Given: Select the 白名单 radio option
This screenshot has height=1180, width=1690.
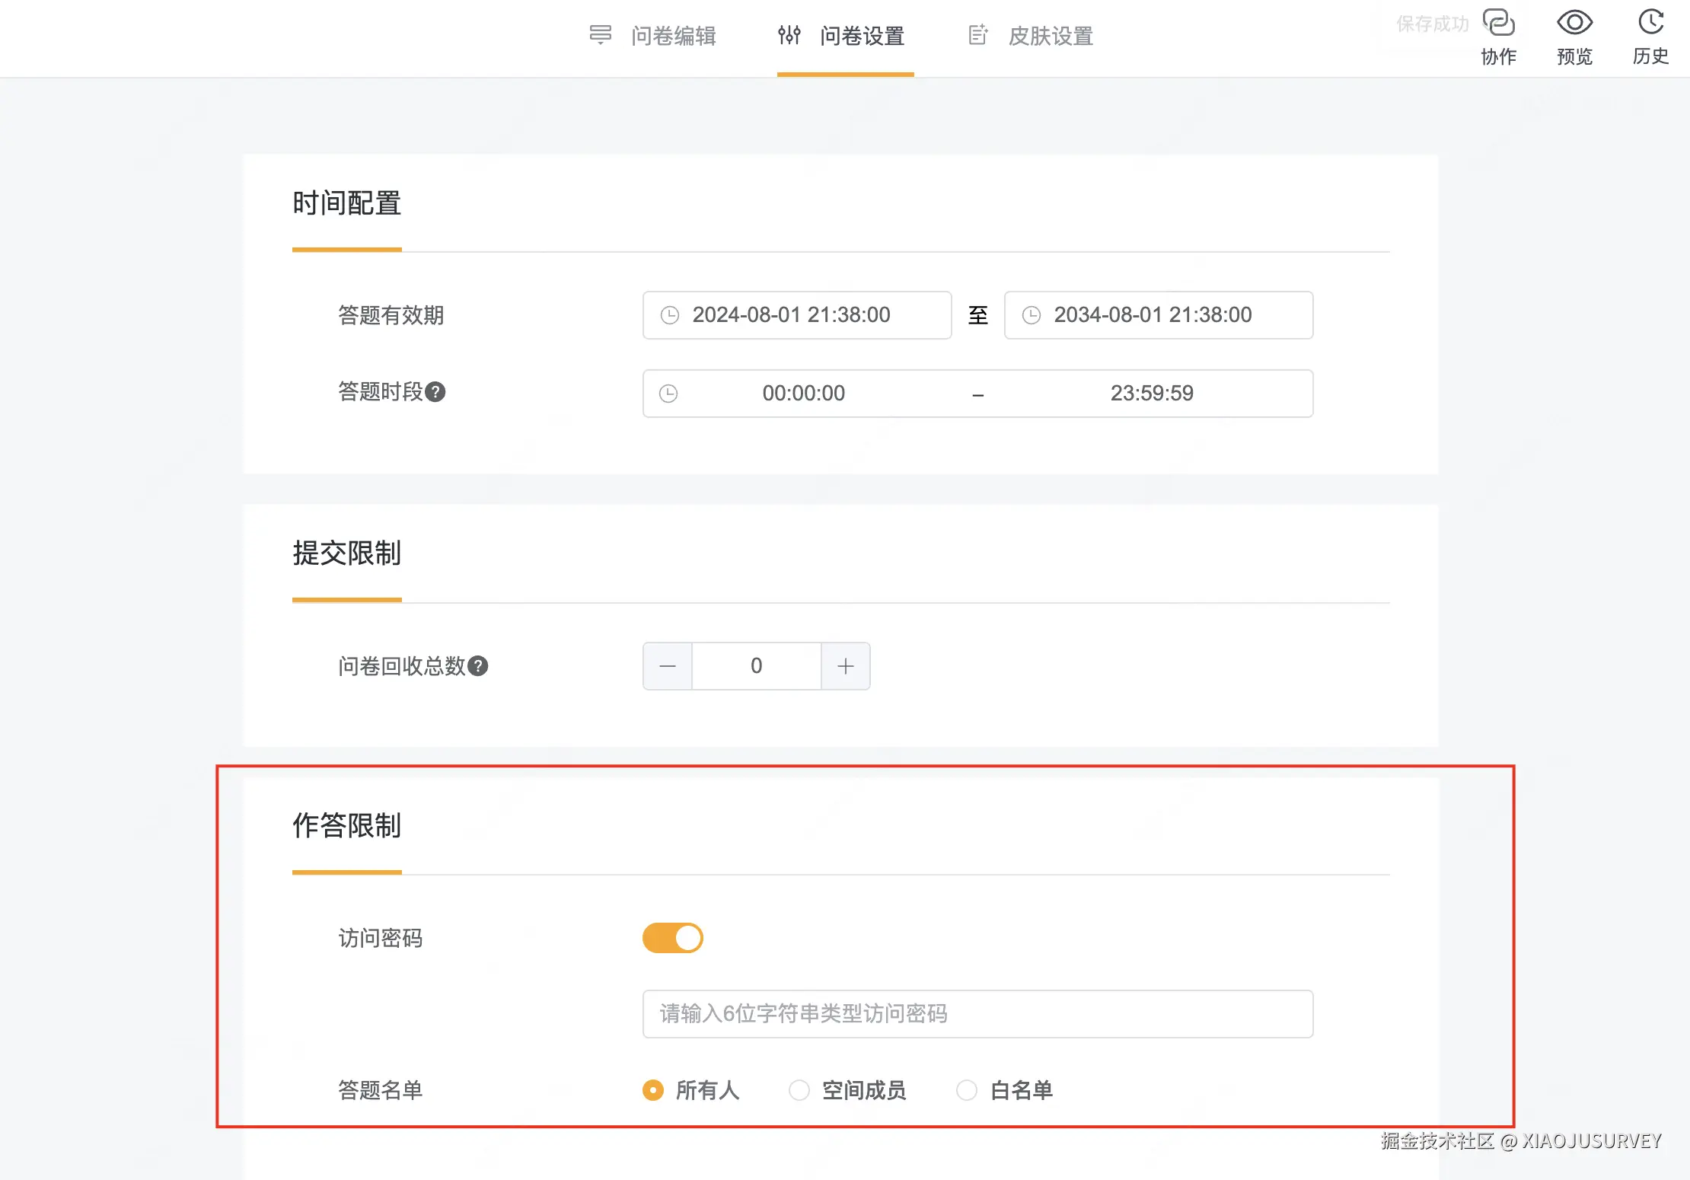Looking at the screenshot, I should [967, 1090].
